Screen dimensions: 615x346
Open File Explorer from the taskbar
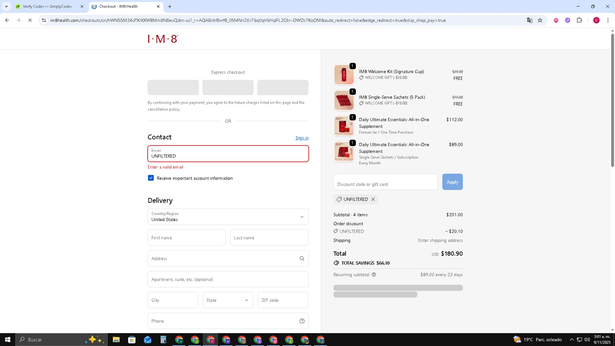(116, 339)
